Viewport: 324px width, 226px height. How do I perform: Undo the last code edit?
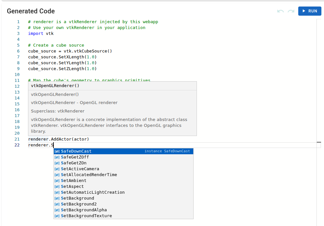pos(280,11)
